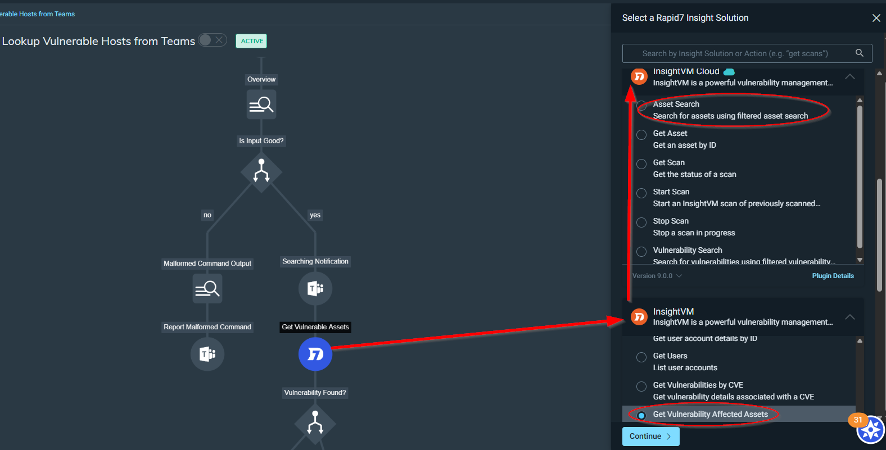Viewport: 886px width, 450px height.
Task: Select the Asset Search radio option
Action: pyautogui.click(x=641, y=105)
